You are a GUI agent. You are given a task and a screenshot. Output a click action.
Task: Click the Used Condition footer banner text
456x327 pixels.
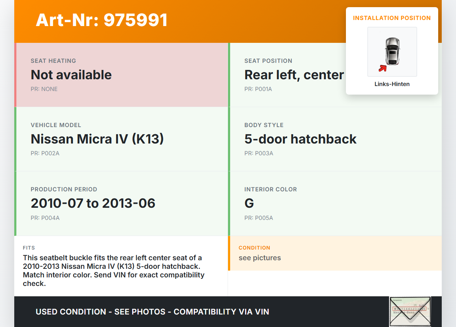[152, 312]
